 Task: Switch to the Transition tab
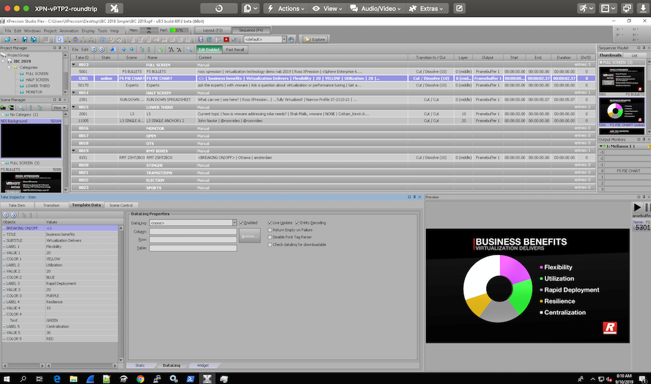pyautogui.click(x=51, y=205)
